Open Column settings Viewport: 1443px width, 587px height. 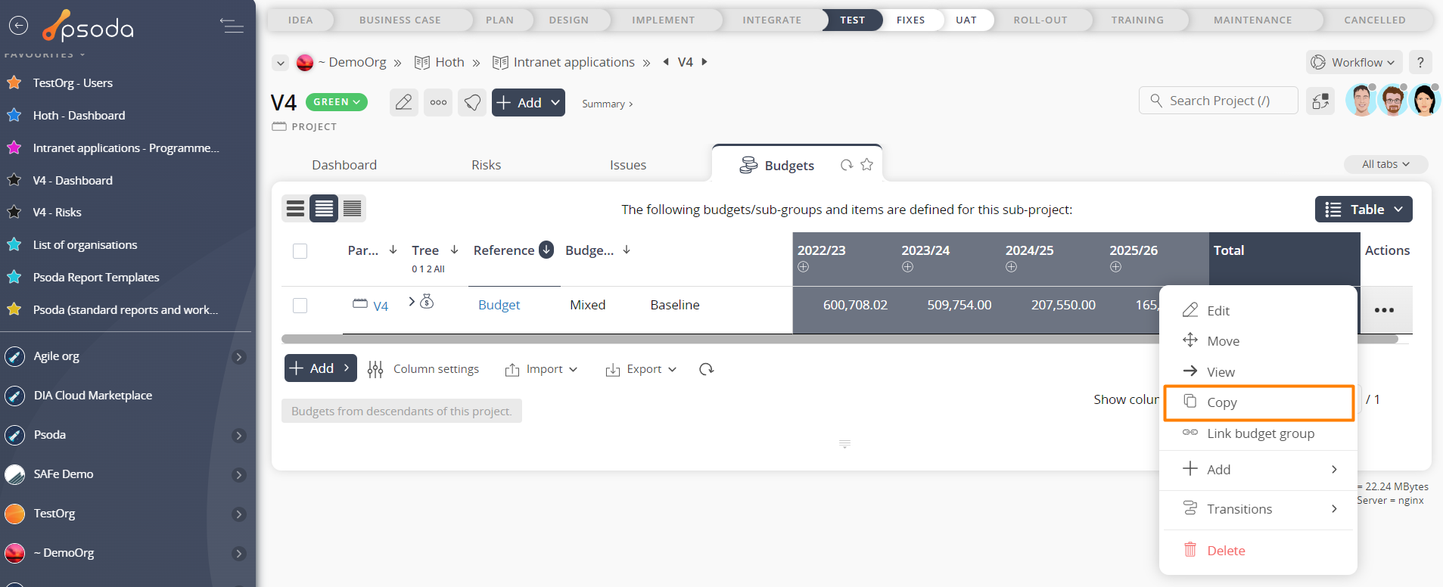coord(424,369)
